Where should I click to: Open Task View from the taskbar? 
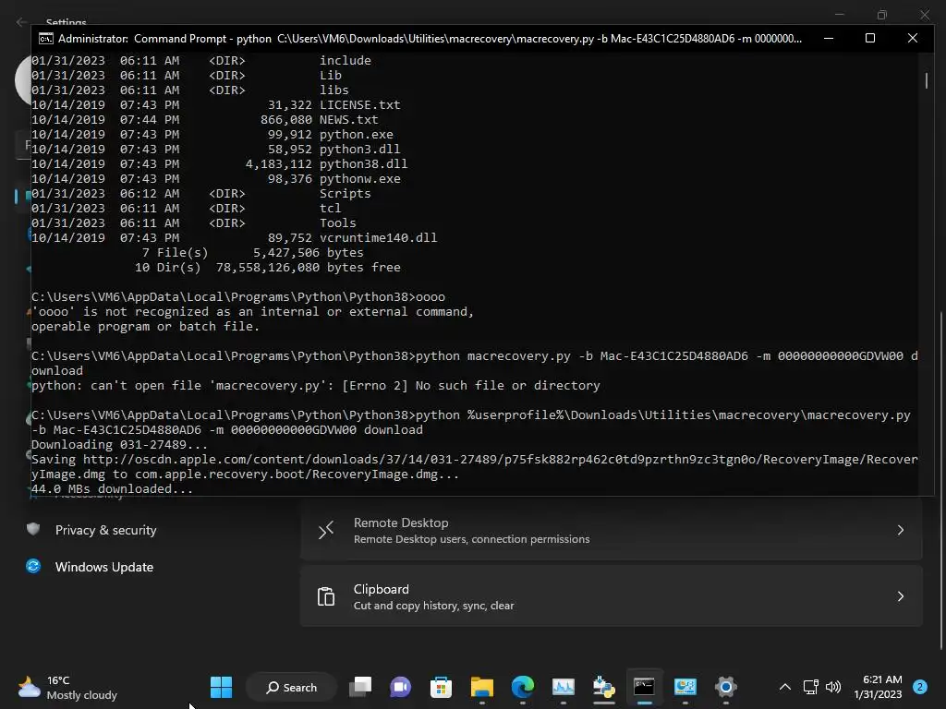(x=360, y=687)
